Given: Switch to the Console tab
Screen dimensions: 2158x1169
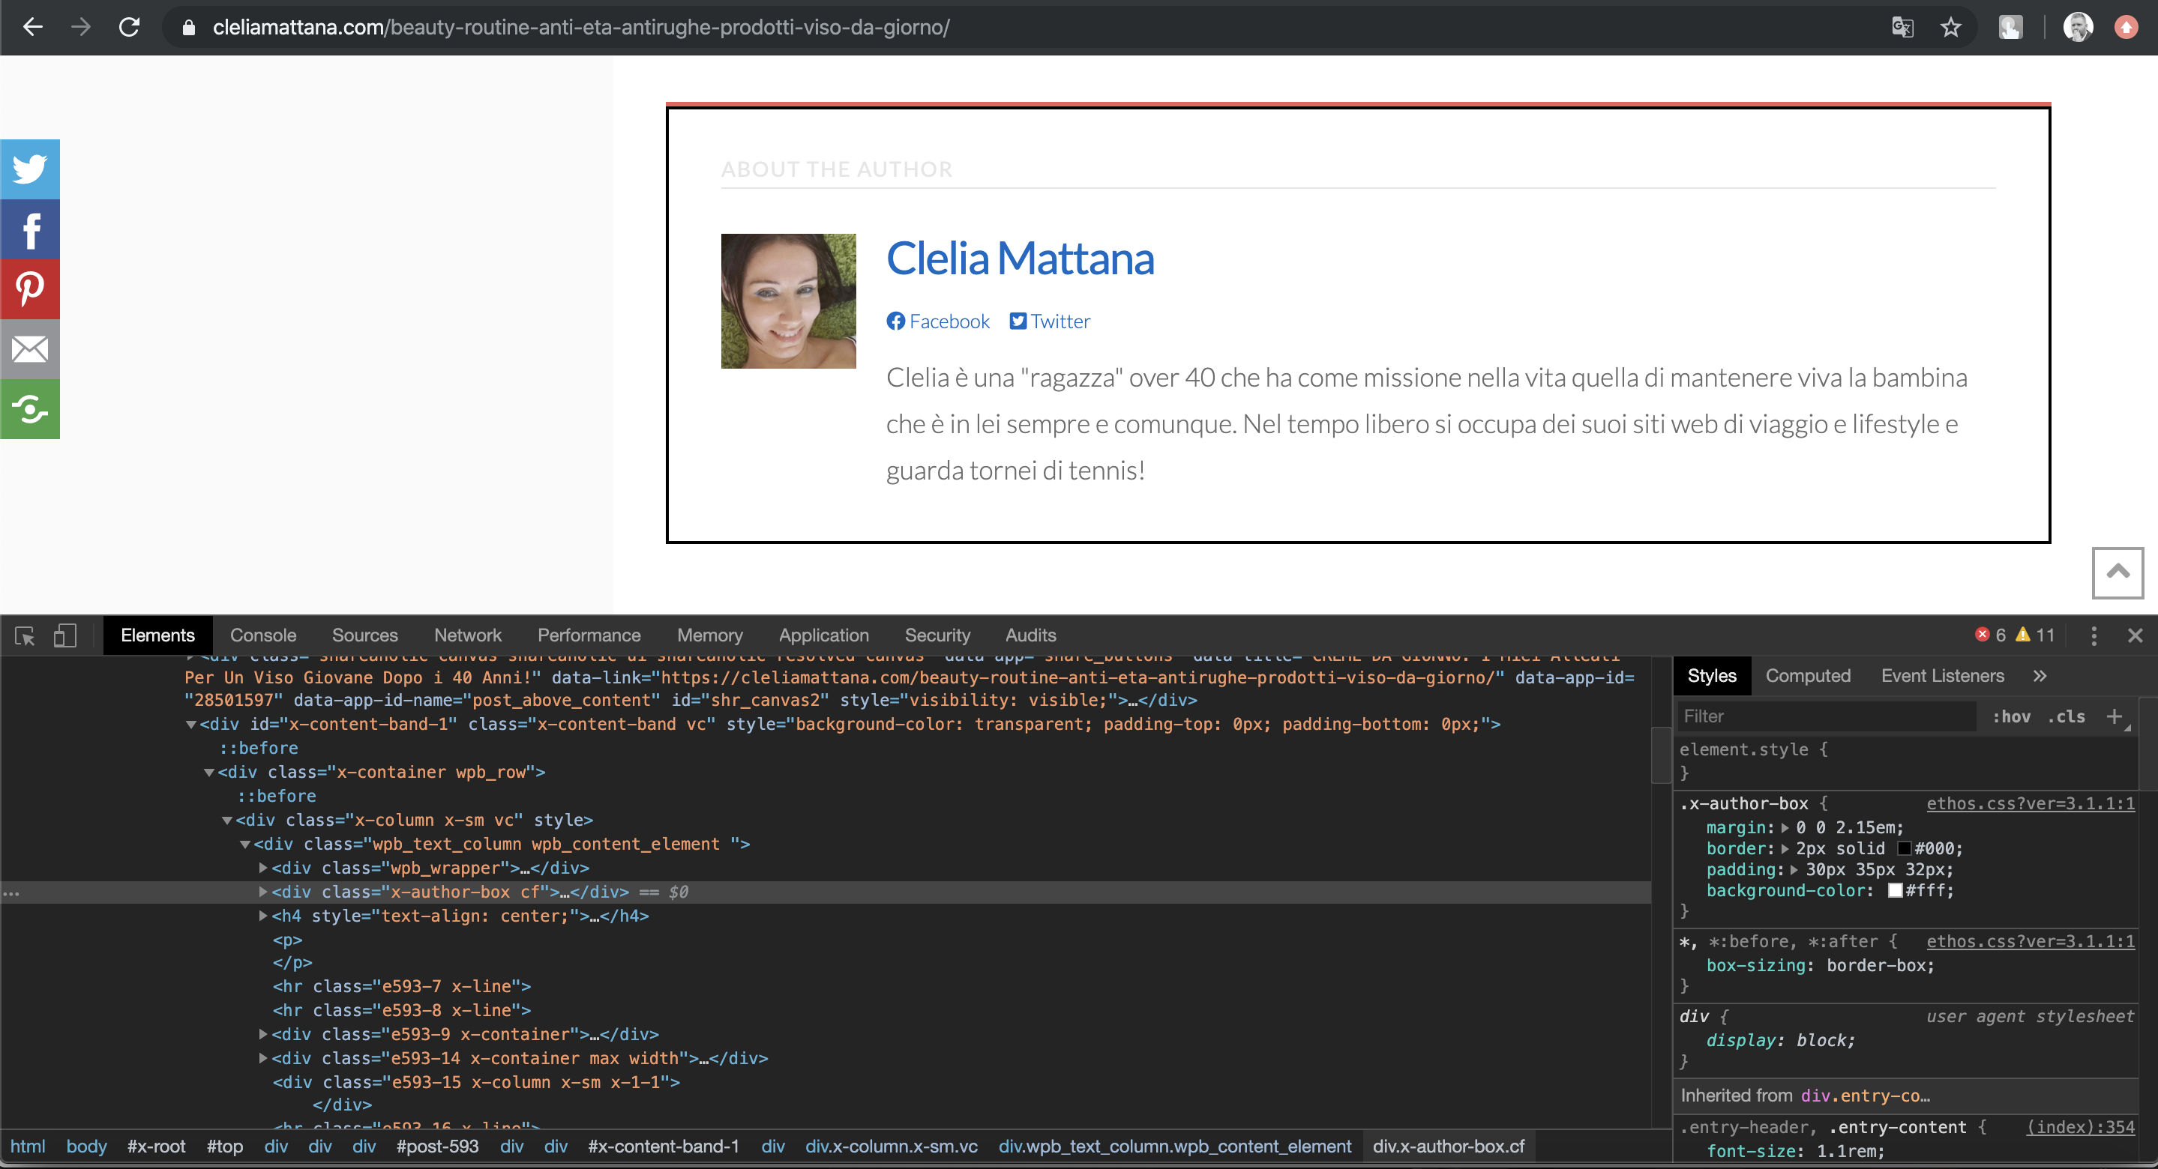Looking at the screenshot, I should [263, 635].
